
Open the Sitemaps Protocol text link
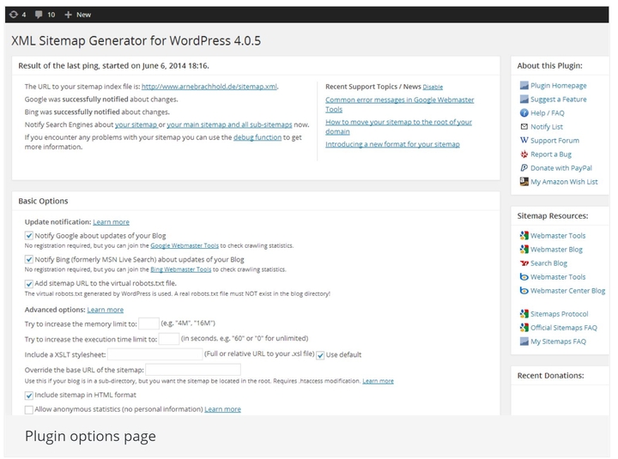point(560,314)
